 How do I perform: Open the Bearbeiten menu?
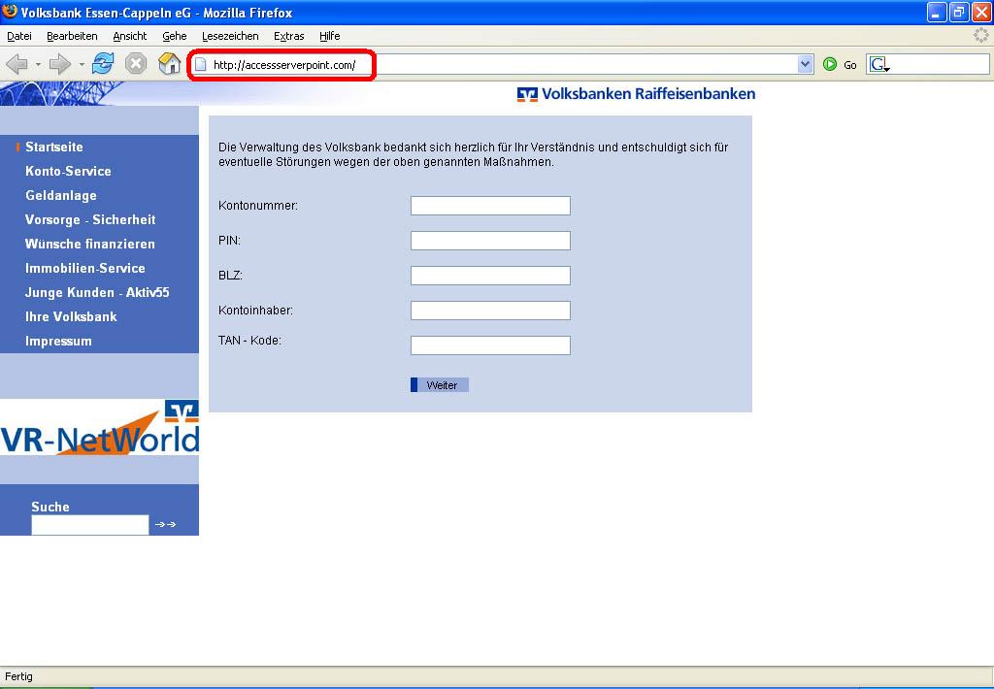pyautogui.click(x=72, y=36)
